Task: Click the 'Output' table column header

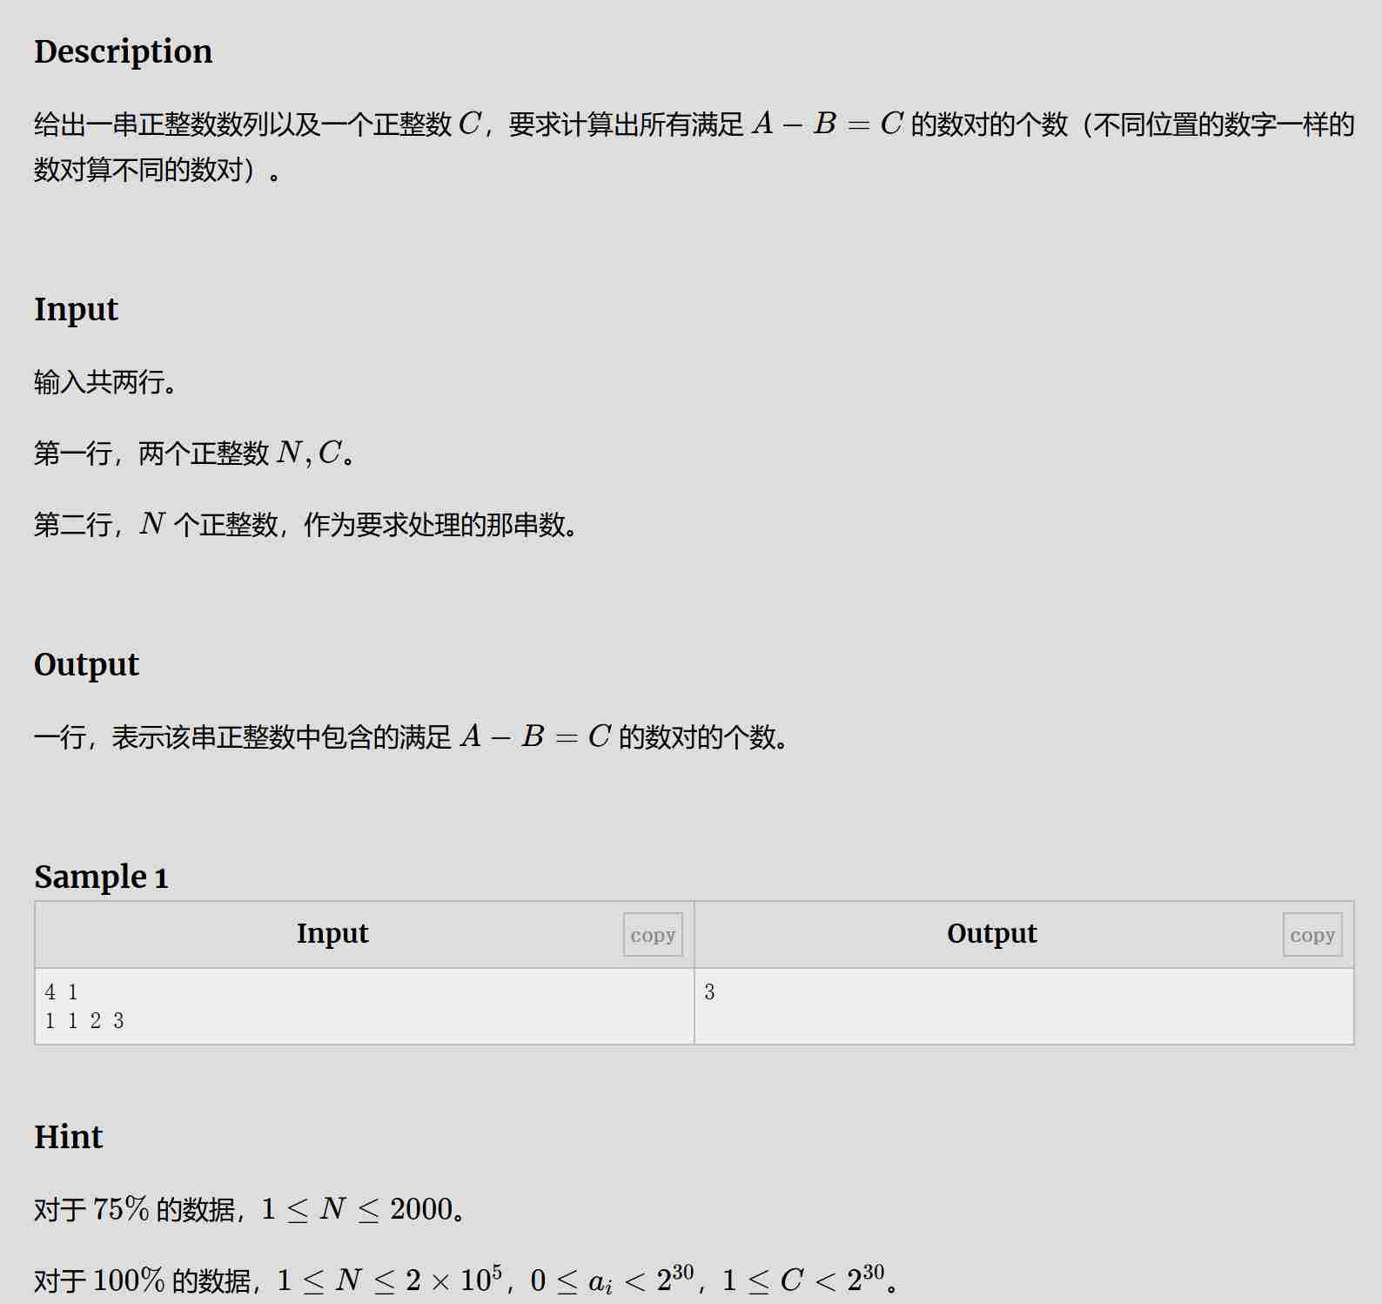Action: tap(991, 933)
